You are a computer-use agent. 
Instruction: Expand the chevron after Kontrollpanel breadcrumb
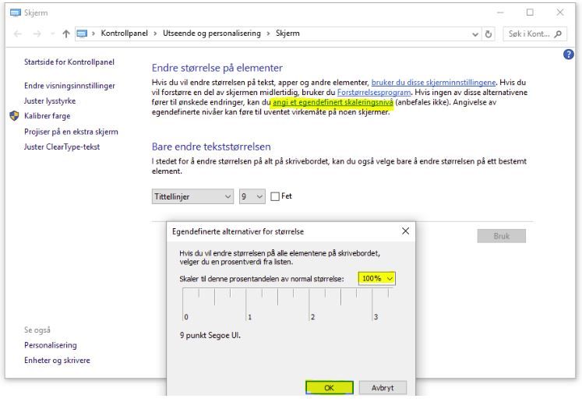click(x=155, y=33)
